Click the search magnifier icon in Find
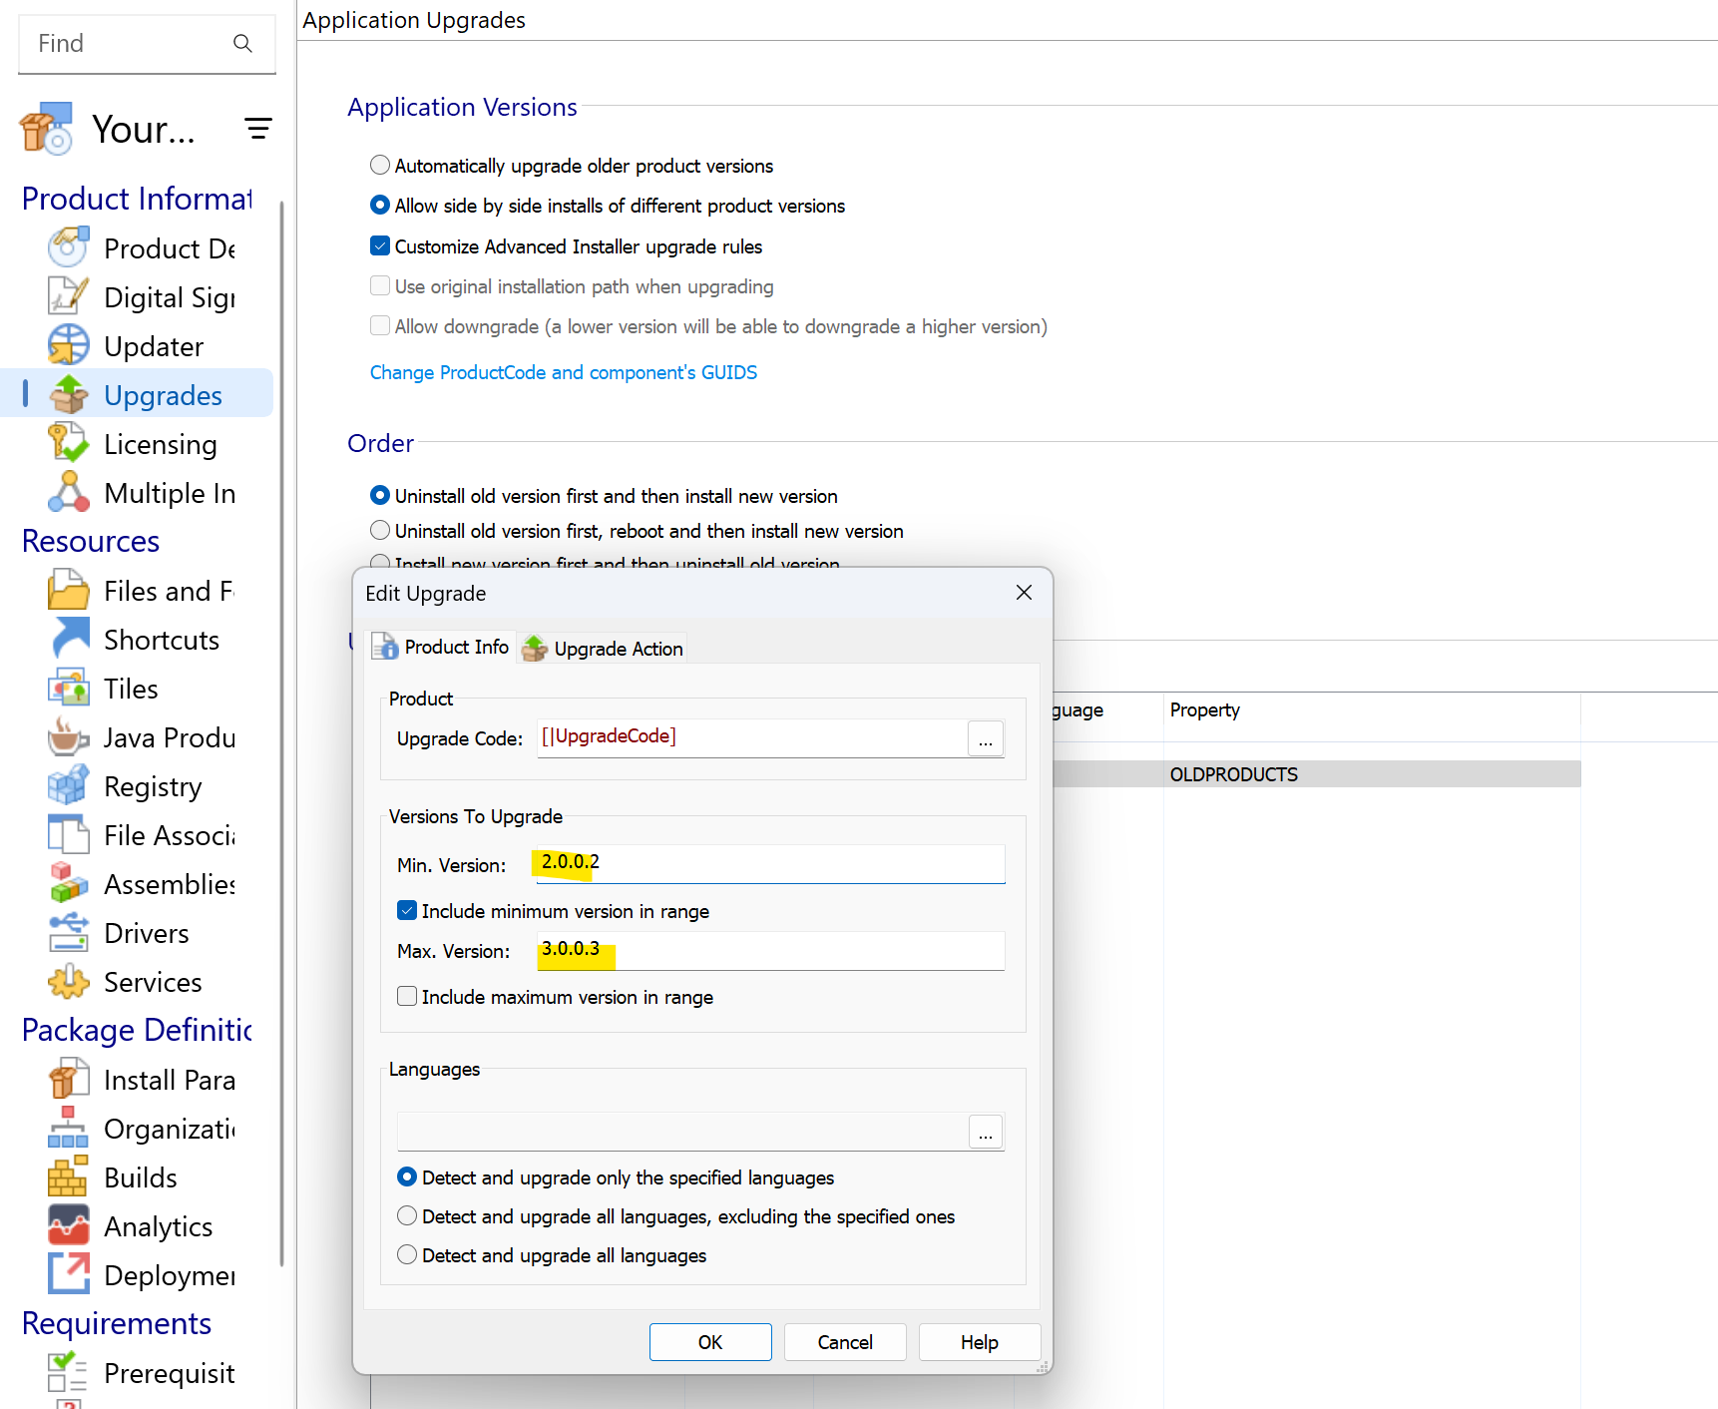 click(242, 43)
